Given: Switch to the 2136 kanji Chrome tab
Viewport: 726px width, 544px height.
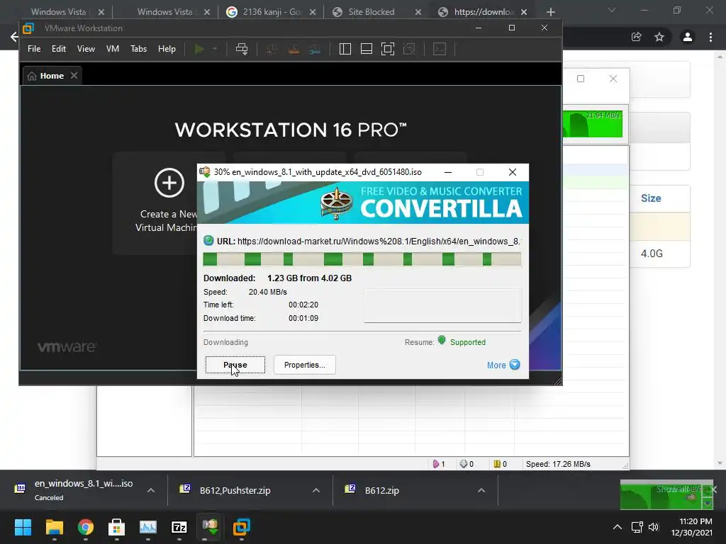Looking at the screenshot, I should tap(272, 12).
